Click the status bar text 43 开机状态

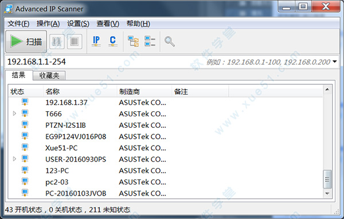24,210
